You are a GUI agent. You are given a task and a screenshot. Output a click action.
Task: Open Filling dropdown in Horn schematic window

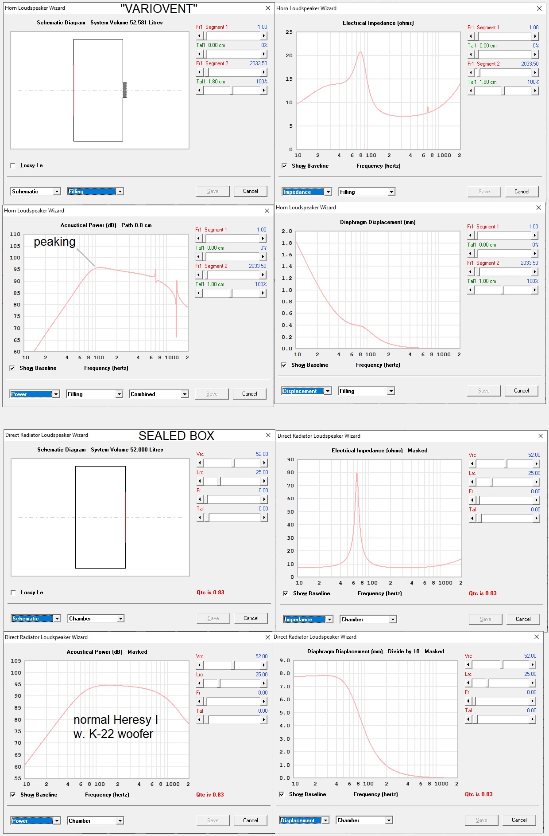(x=95, y=192)
